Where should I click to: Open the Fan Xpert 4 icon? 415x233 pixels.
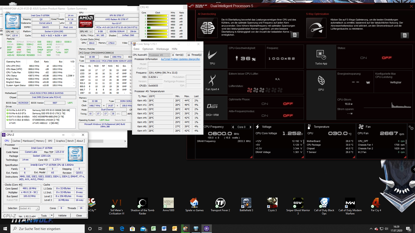pyautogui.click(x=212, y=81)
